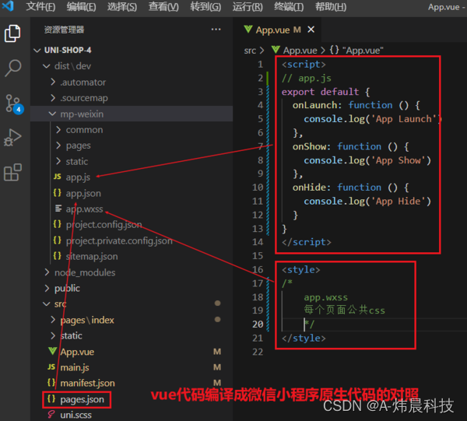This screenshot has height=421, width=467.
Task: Click the 资源管理器 panel title
Action: [x=64, y=30]
